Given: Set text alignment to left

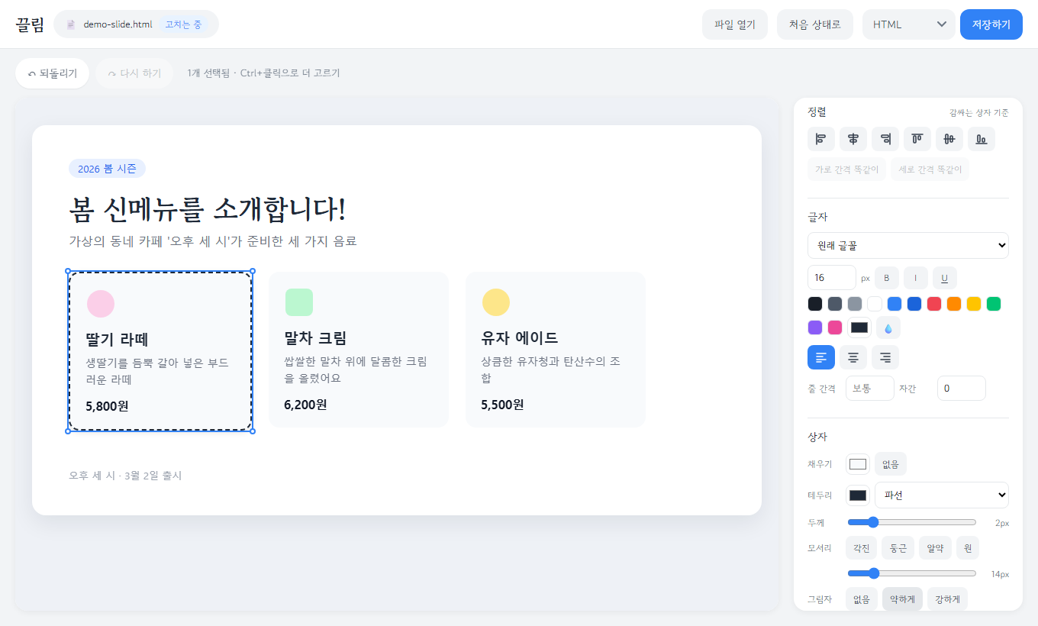Looking at the screenshot, I should pos(821,357).
